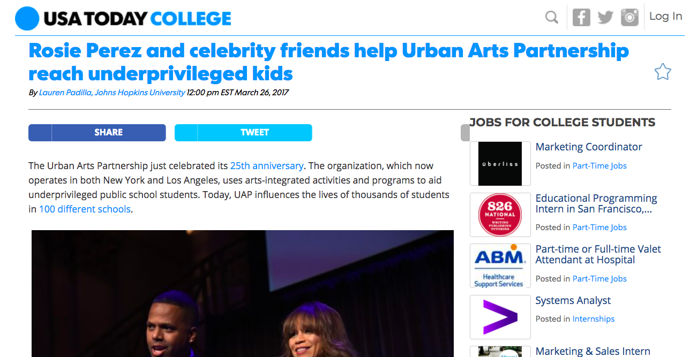This screenshot has width=690, height=357.
Task: Follow the 25th anniversary link
Action: pos(267,166)
